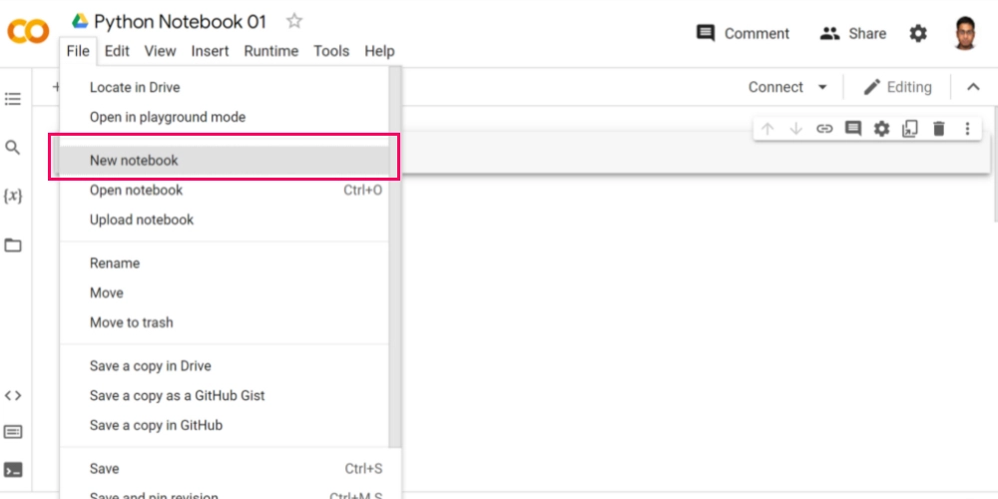Click the search icon in left sidebar

[13, 148]
